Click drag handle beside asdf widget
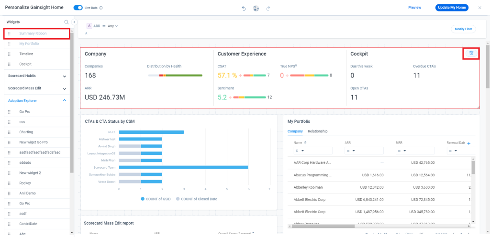Screen dimensions: 490x237 click(x=9, y=214)
